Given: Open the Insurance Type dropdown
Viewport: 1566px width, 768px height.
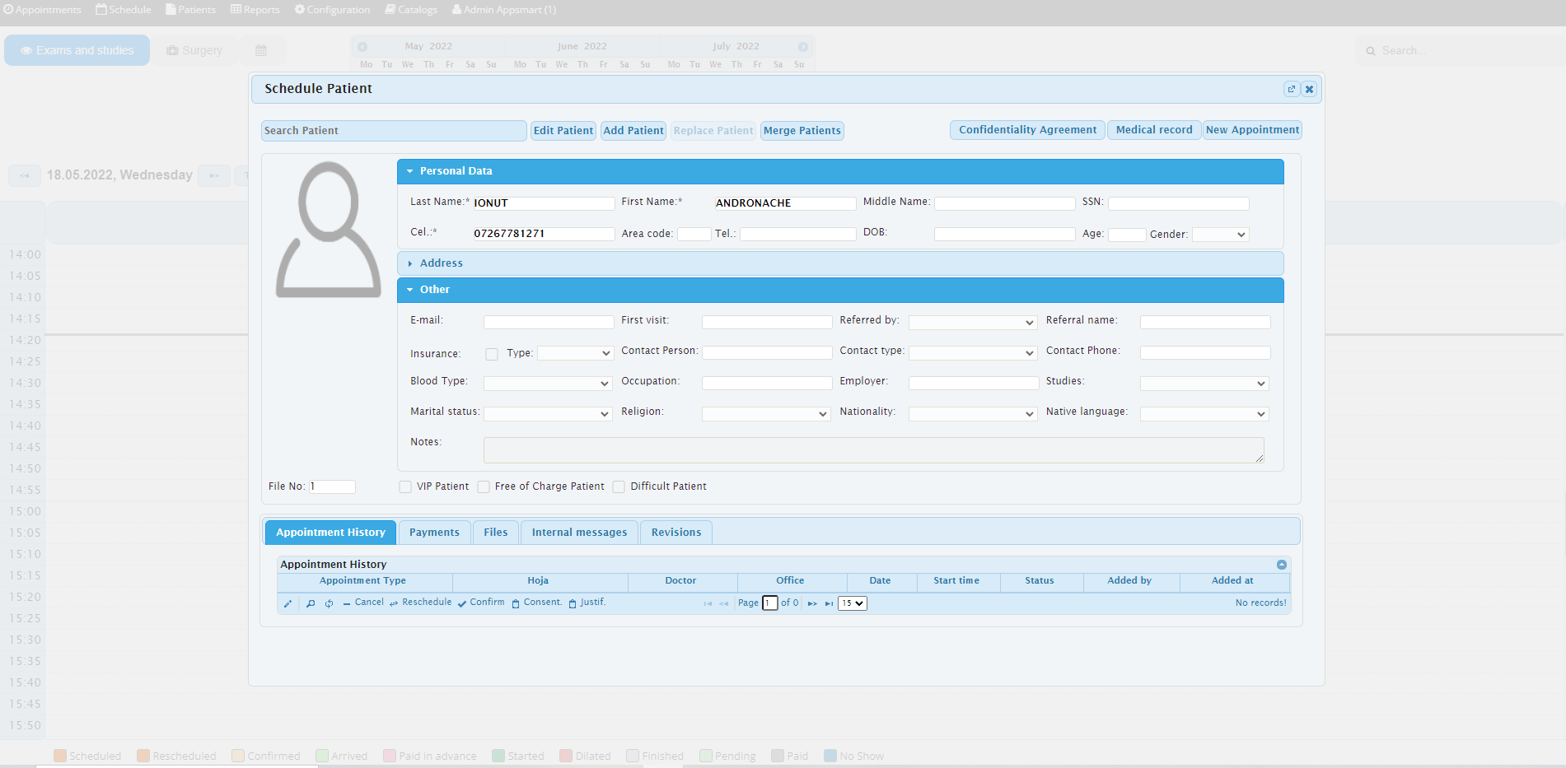Looking at the screenshot, I should (x=575, y=353).
